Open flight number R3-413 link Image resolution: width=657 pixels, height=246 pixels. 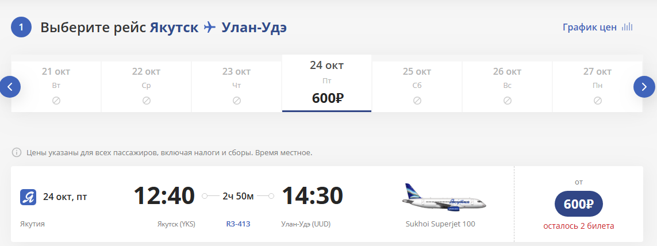click(x=238, y=224)
